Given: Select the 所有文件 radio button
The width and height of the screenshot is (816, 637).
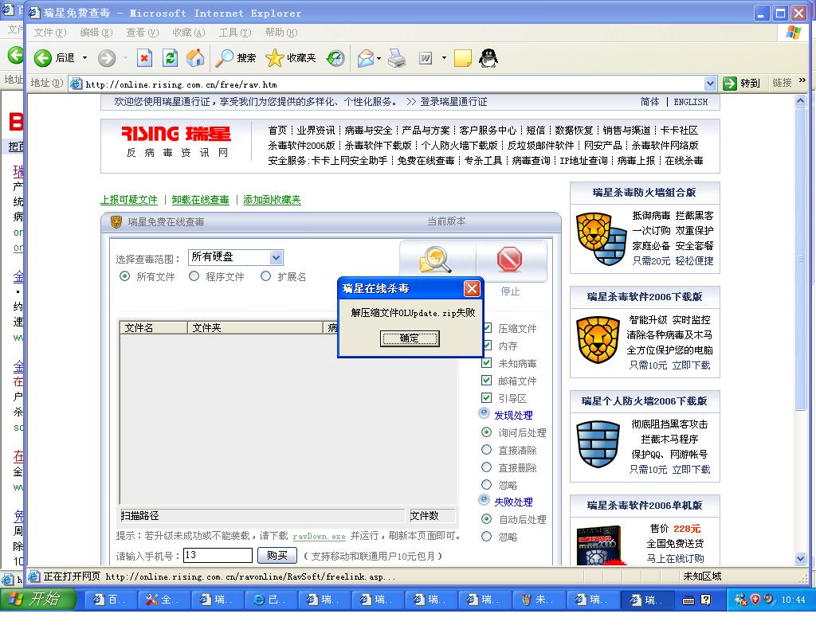Looking at the screenshot, I should pos(124,276).
